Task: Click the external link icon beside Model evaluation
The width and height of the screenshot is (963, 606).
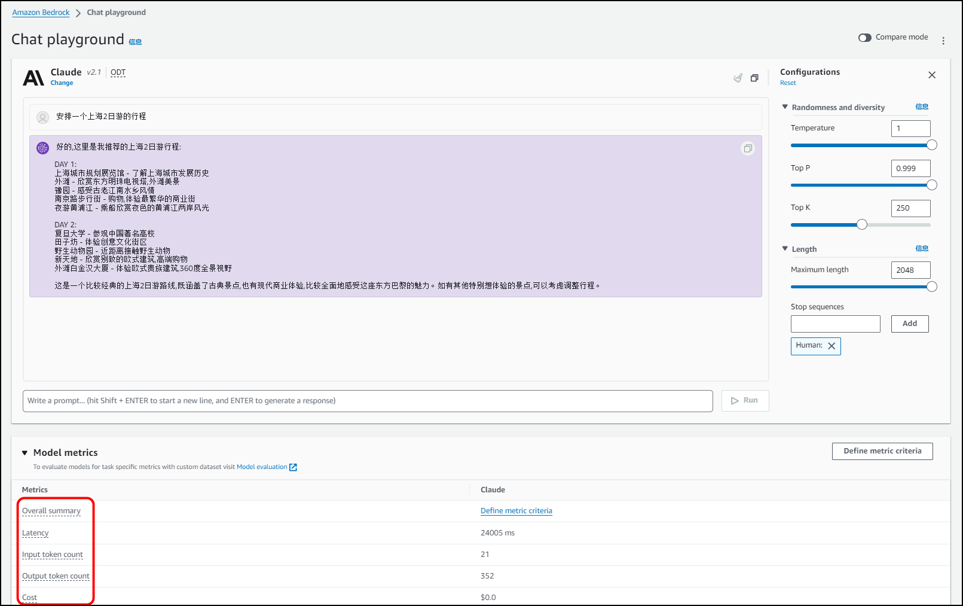Action: point(293,467)
